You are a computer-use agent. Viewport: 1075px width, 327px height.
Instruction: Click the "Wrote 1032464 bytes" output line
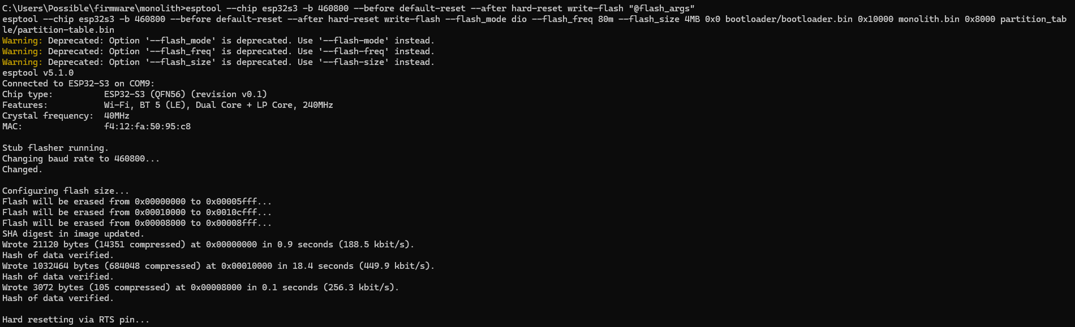[218, 266]
